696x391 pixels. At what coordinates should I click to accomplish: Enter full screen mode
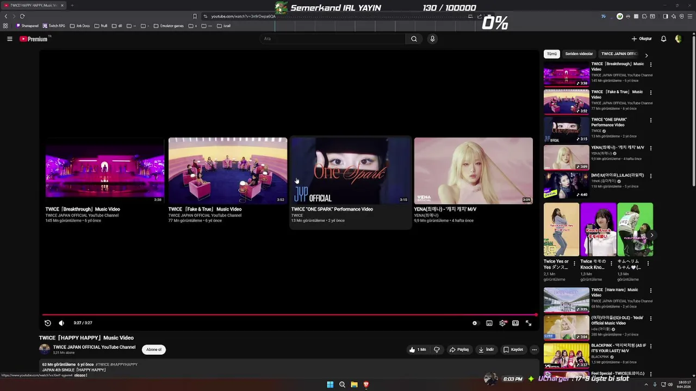pos(529,323)
